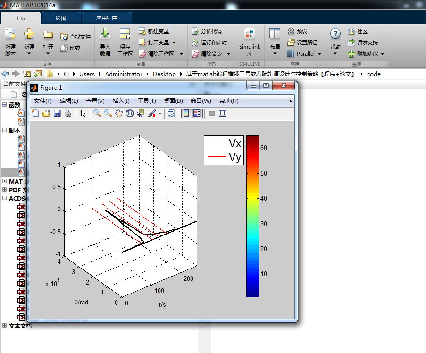Open Preferences (预设) with the gear icon
The width and height of the screenshot is (426, 353).
291,31
